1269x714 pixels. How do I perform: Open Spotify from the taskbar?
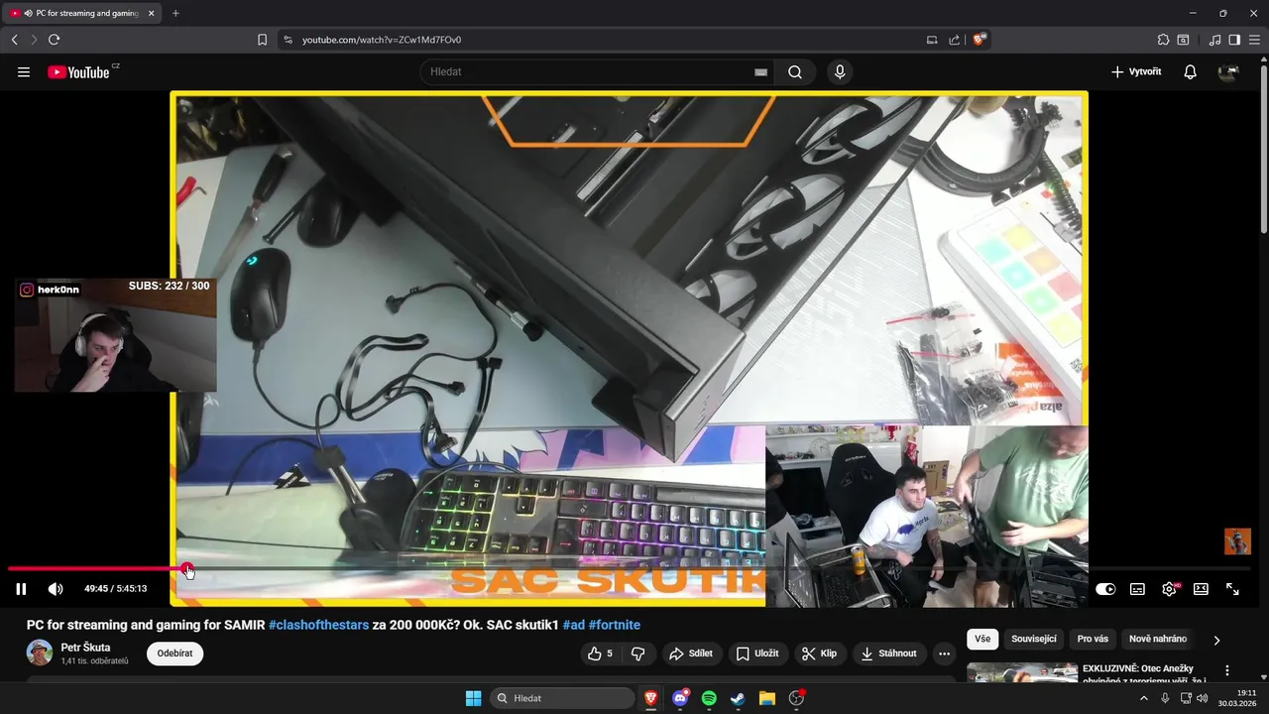click(709, 698)
